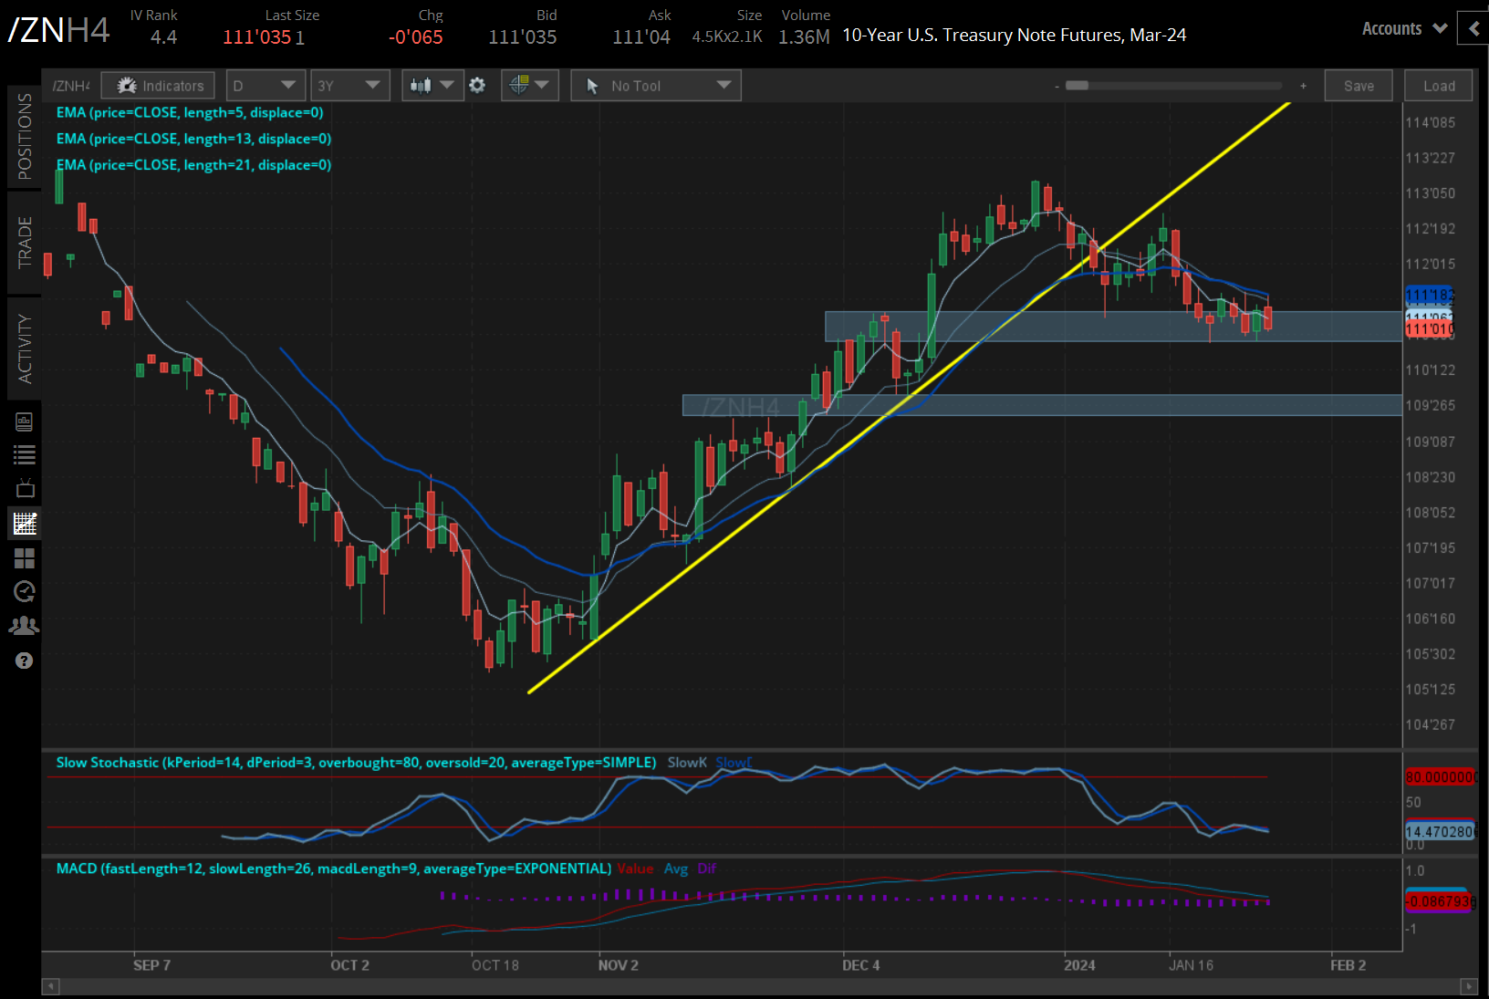Open the history clock icon in sidebar
Screen dimensions: 1489x999
tap(24, 591)
